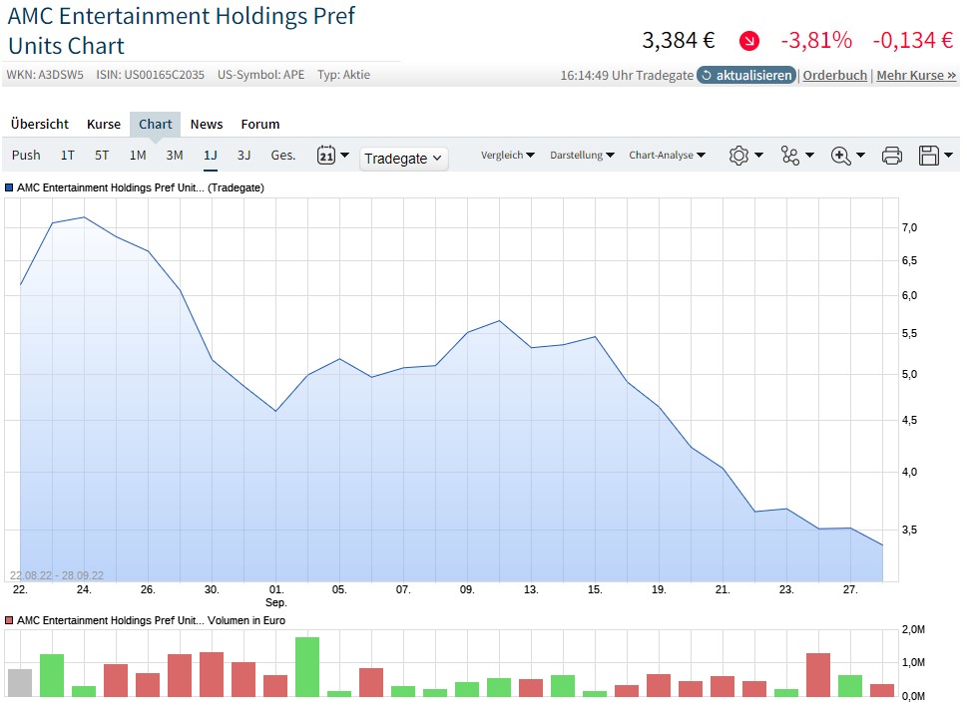The width and height of the screenshot is (967, 714).
Task: Click the WKN: A3DSW5 text
Action: click(x=45, y=75)
